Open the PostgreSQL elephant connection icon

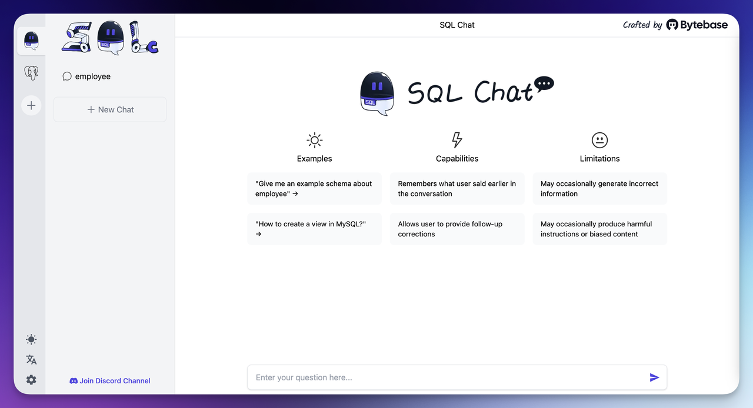click(31, 73)
